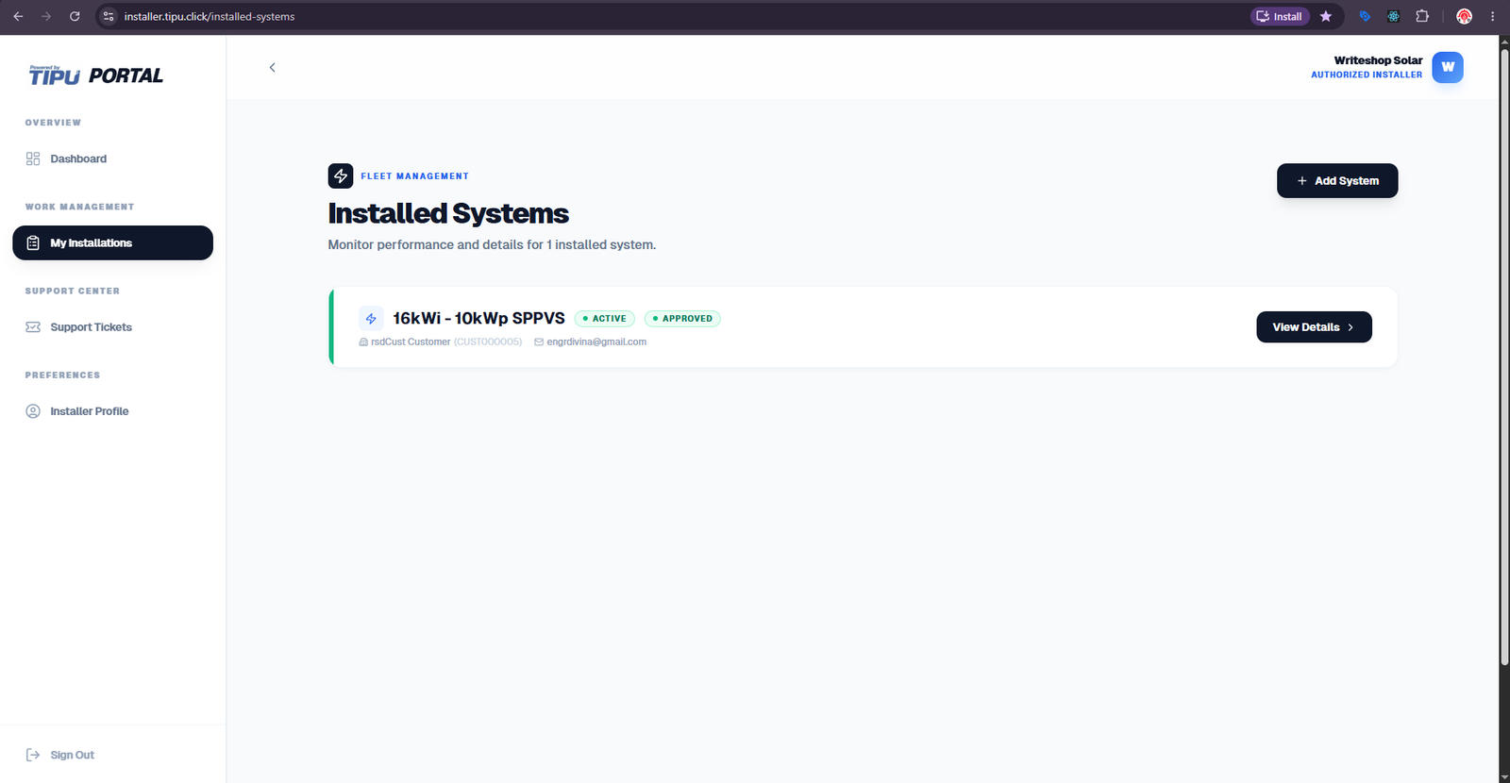
Task: Click the Writeshop Solar account name
Action: (x=1378, y=60)
